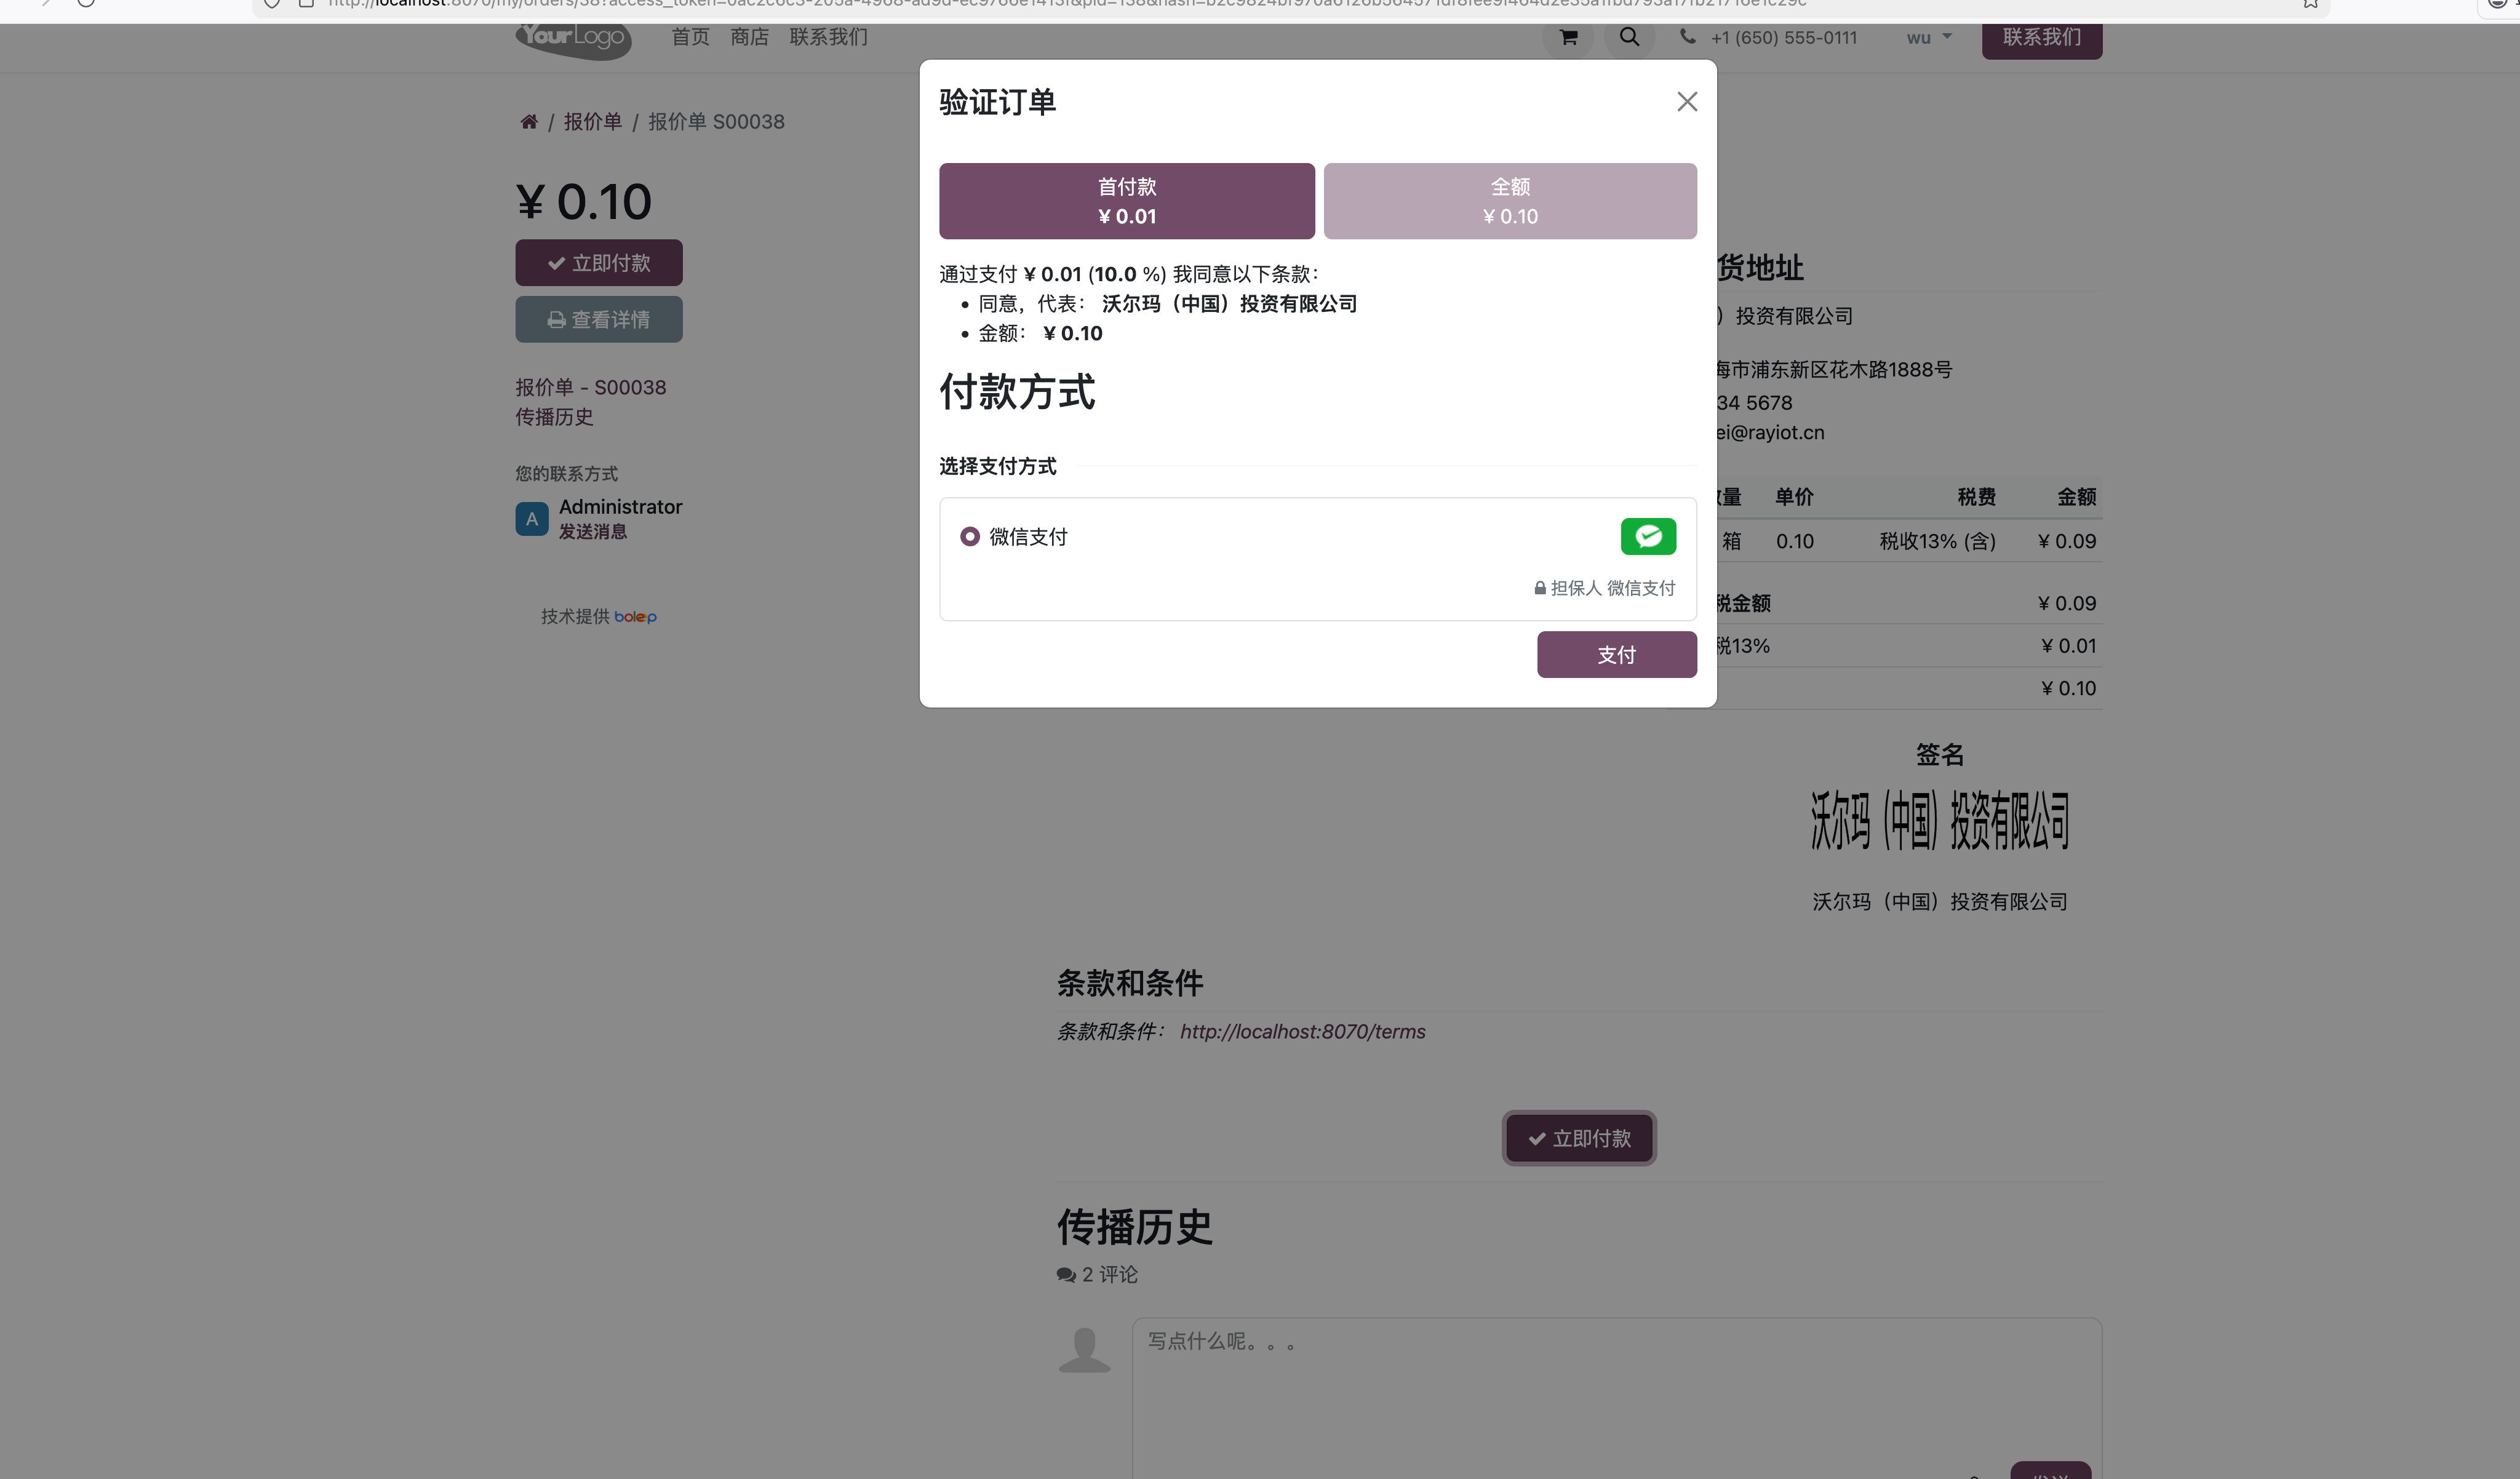Click the 条款和条件 heading
This screenshot has height=1479, width=2520.
(x=1130, y=983)
